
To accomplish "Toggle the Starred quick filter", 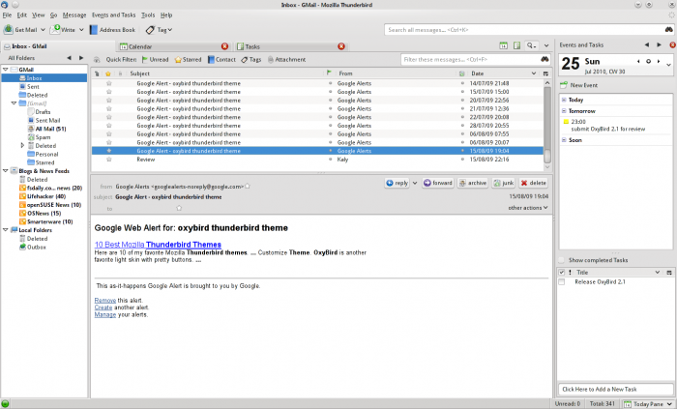I will tap(188, 60).
